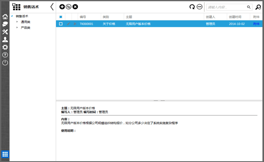
Task: Open the Home icon in the sidebar
Action: coord(5,17)
